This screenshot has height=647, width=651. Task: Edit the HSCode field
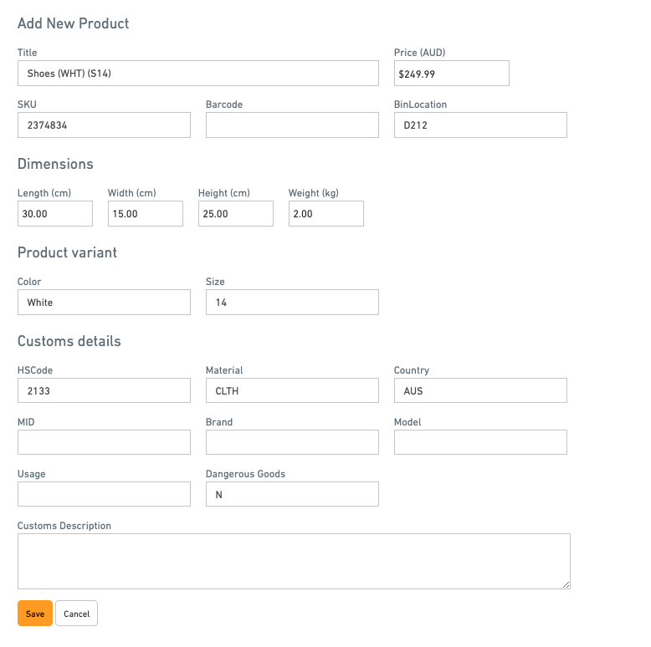tap(104, 391)
